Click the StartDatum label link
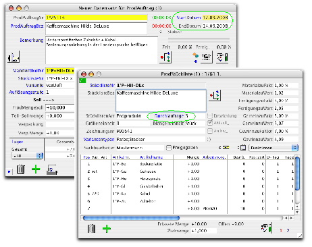Screen dimensions: 312x247 (188, 18)
